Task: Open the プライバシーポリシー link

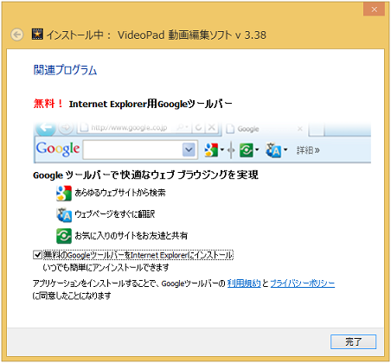Action: (303, 283)
